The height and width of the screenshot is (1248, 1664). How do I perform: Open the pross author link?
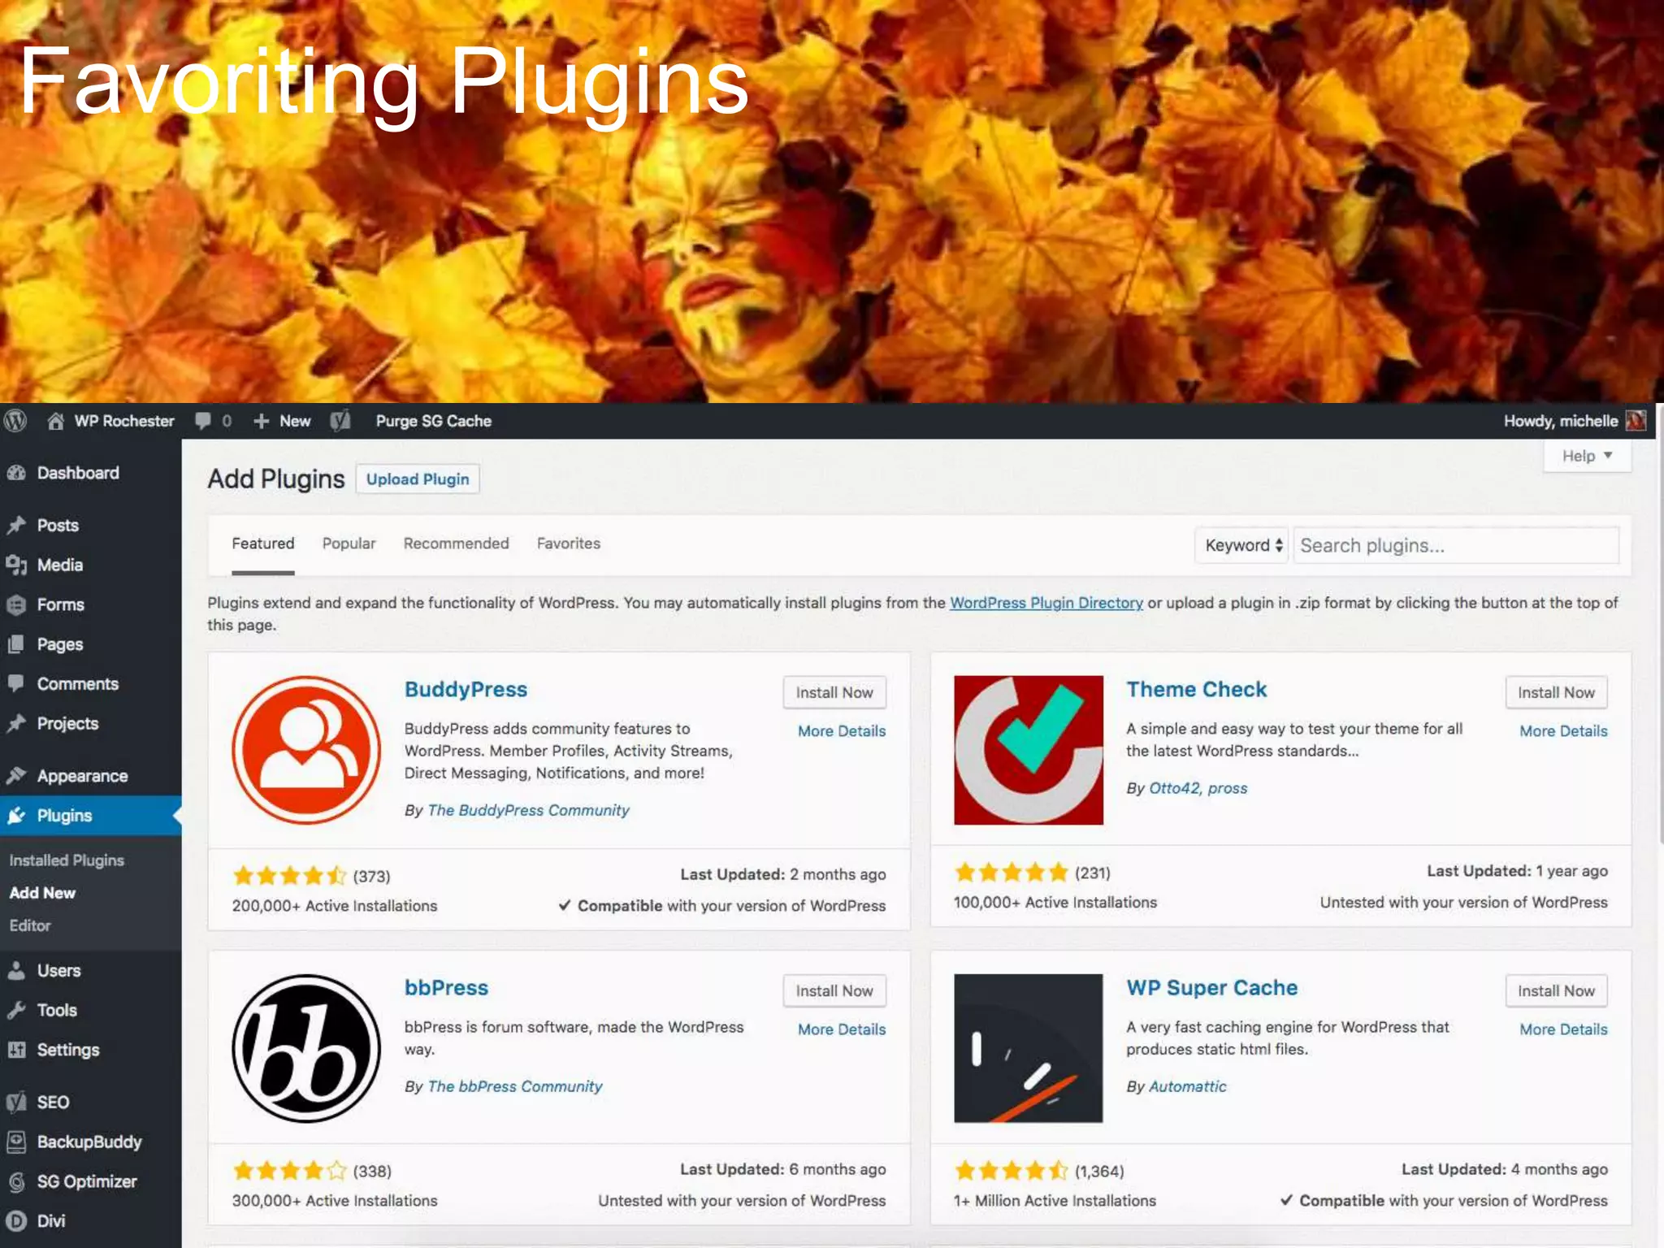click(x=1228, y=788)
